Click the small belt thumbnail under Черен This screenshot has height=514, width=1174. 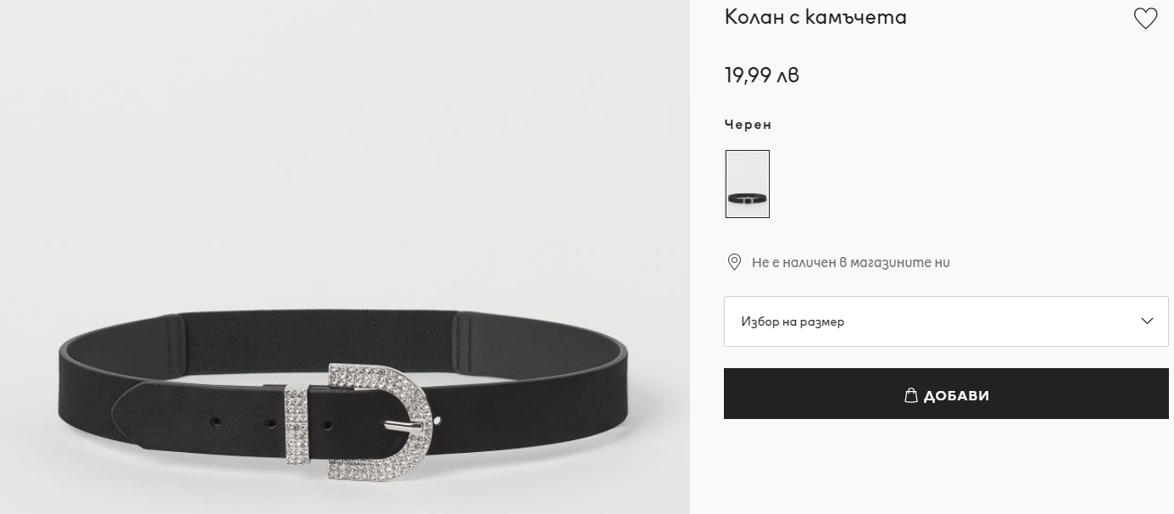pos(748,184)
